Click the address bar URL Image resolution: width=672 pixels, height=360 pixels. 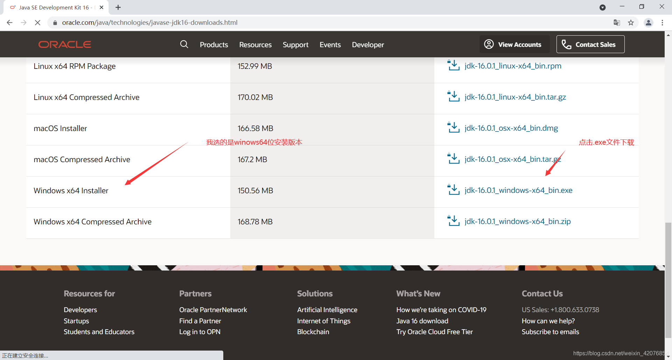coord(150,23)
